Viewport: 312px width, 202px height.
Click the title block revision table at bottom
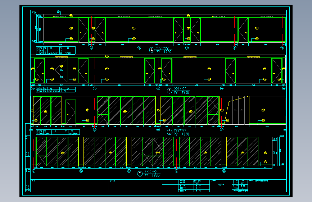194,186
